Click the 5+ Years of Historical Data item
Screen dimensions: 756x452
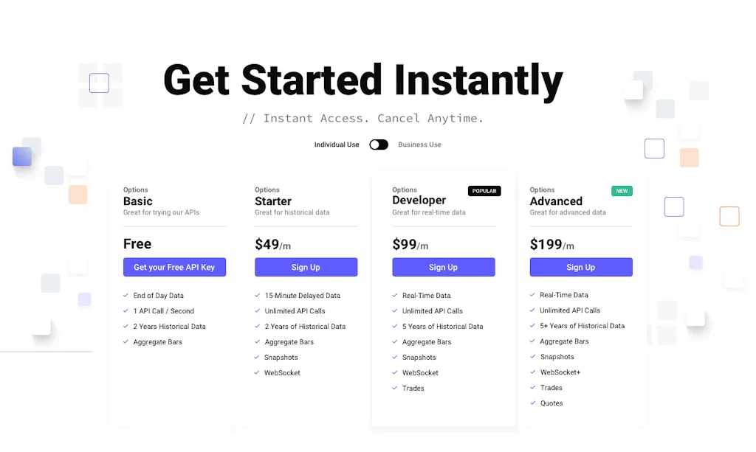pos(582,326)
